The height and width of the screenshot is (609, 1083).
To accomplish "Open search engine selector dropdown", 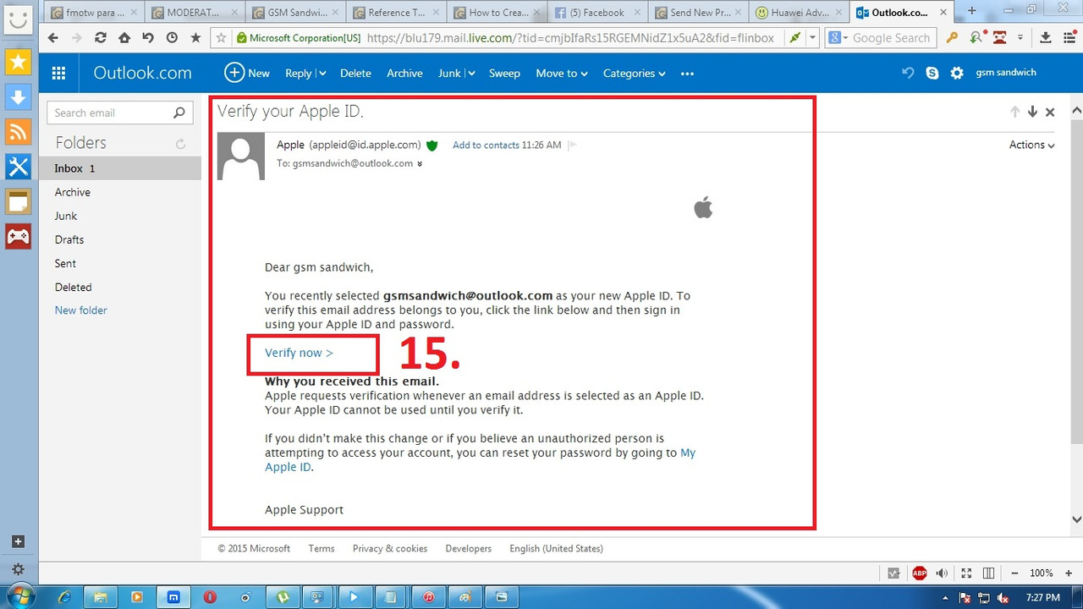I will pyautogui.click(x=838, y=38).
